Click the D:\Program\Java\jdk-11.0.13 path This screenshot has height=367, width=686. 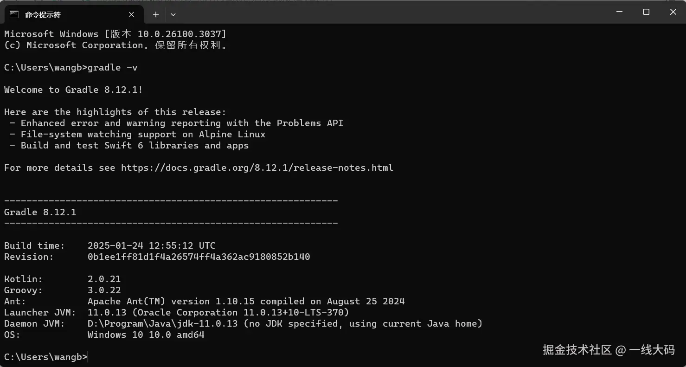pyautogui.click(x=162, y=323)
